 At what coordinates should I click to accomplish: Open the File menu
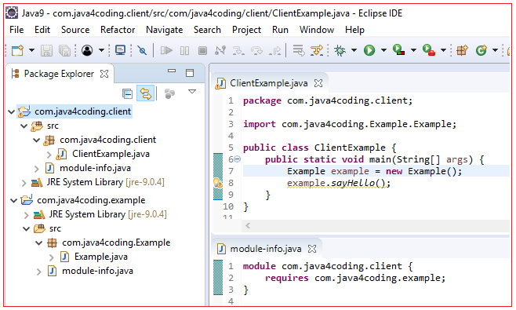[x=16, y=30]
